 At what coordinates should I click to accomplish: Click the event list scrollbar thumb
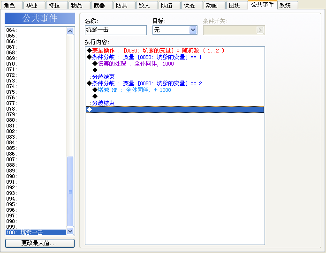point(70,192)
